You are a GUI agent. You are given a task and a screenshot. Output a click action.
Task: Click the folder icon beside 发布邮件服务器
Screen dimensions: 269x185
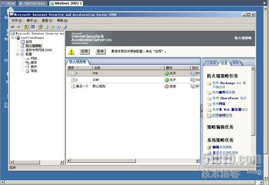point(209,92)
